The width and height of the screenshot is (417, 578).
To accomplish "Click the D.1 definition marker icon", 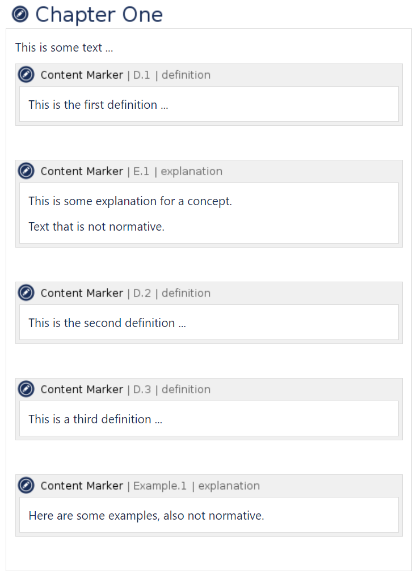I will 26,75.
